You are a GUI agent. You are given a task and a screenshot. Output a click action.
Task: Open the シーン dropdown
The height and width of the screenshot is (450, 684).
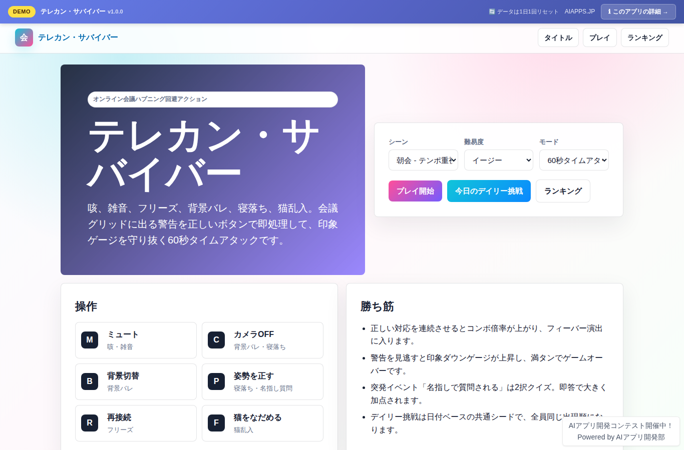[x=423, y=160]
